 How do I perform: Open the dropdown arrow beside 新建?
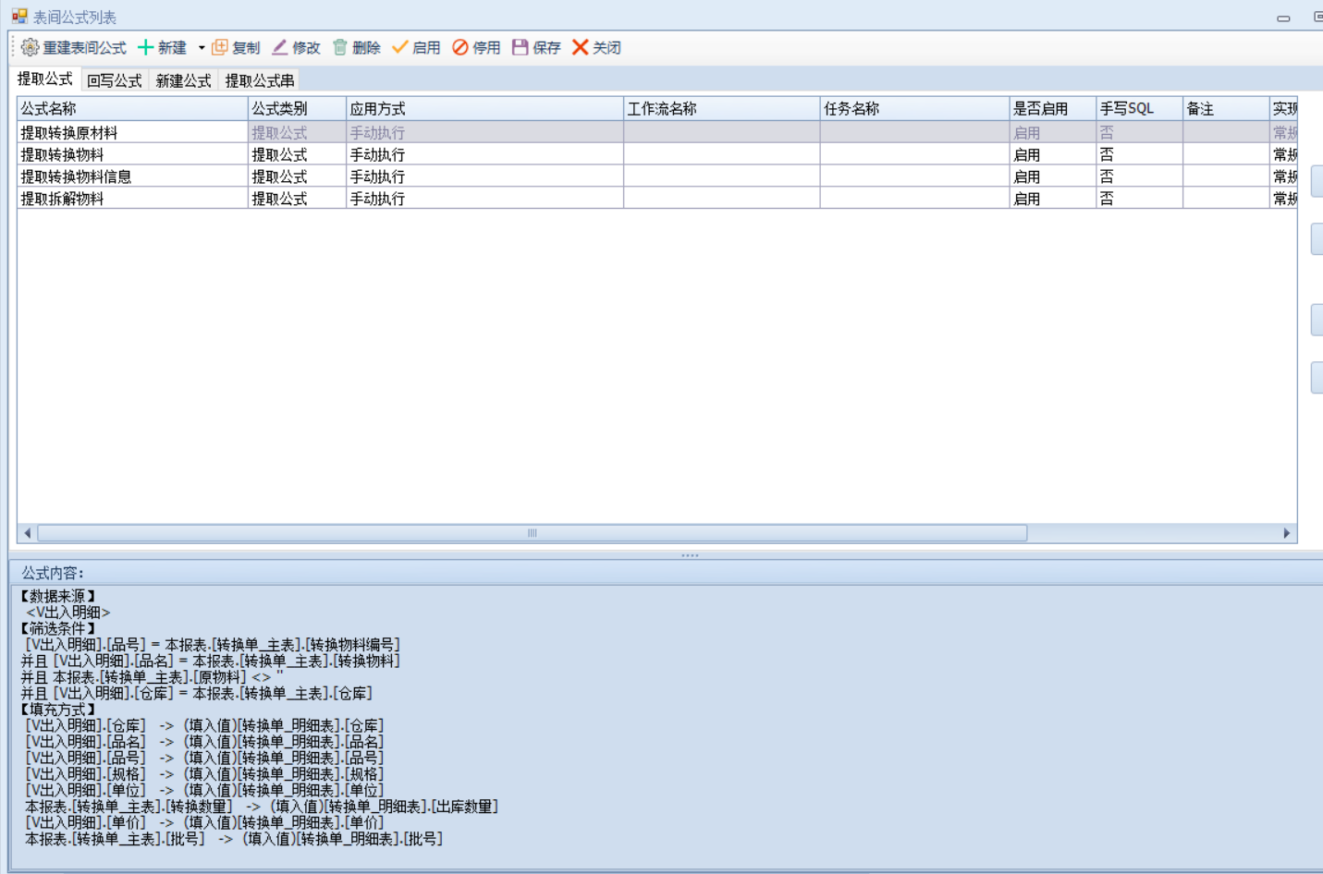[x=202, y=47]
